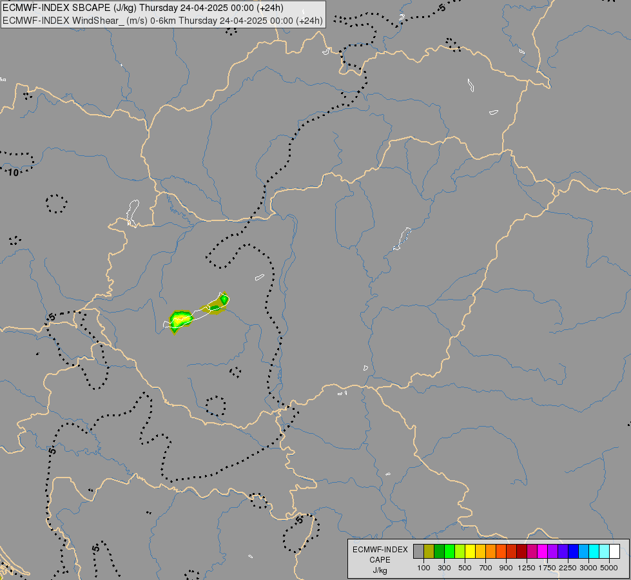Click the 500 legend value
The image size is (631, 580).
pyautogui.click(x=465, y=568)
